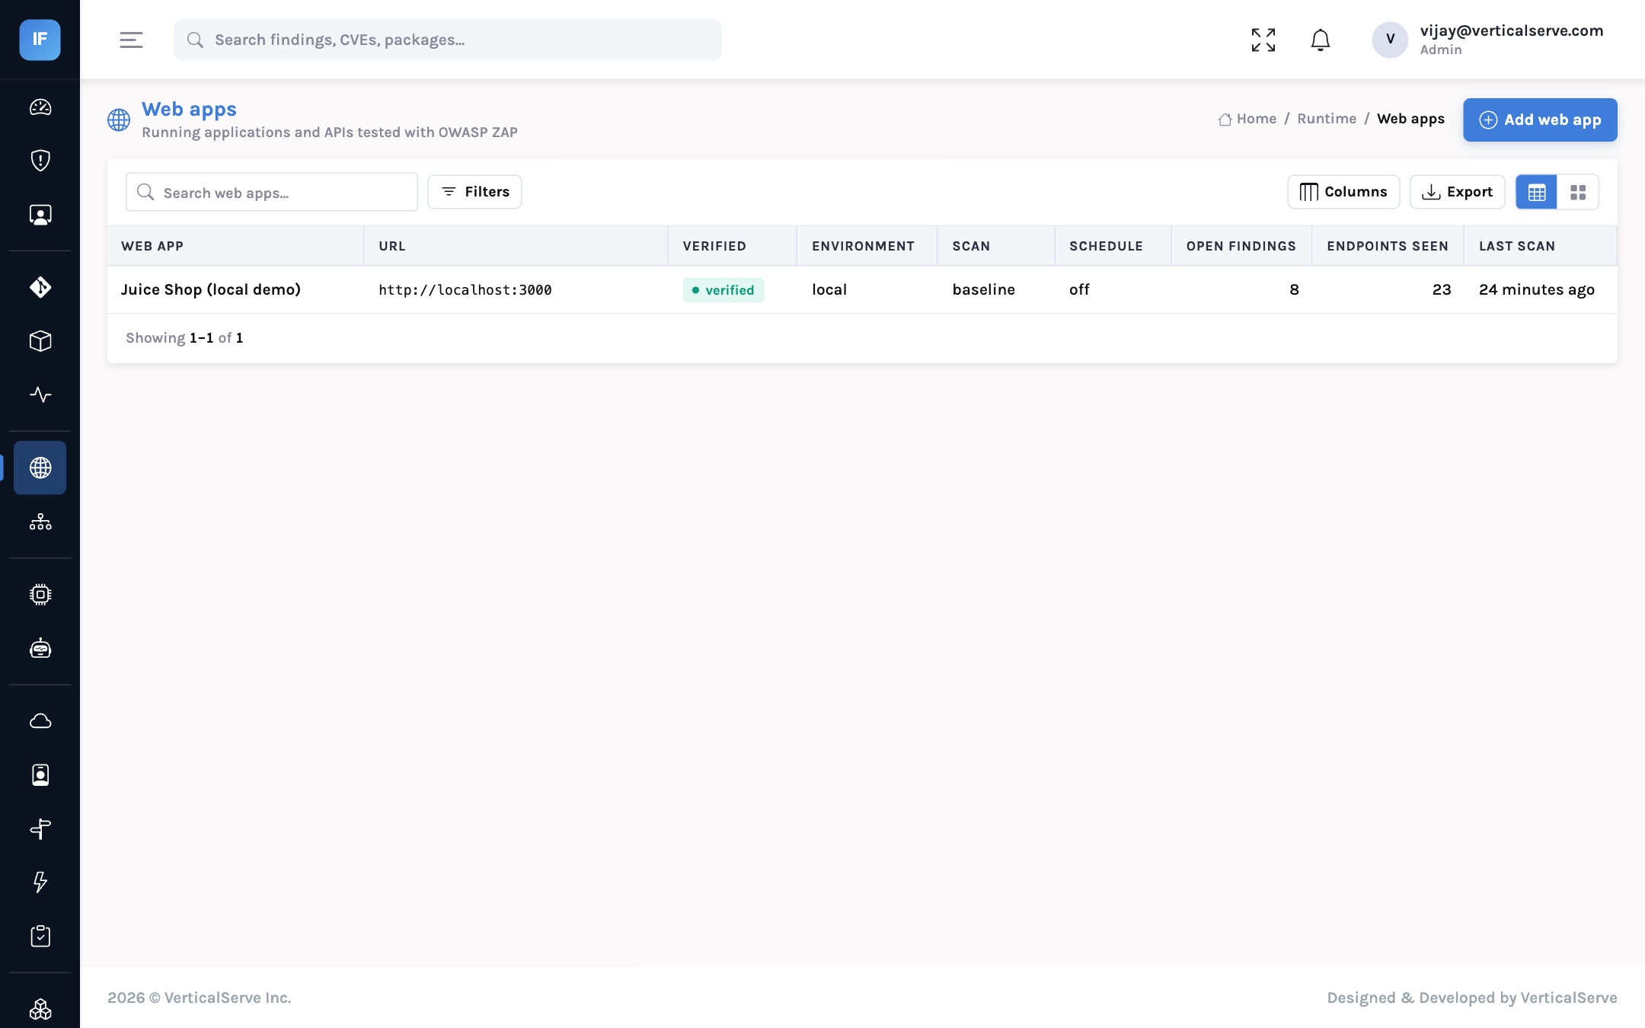
Task: Toggle fullscreen mode icon
Action: point(1263,40)
